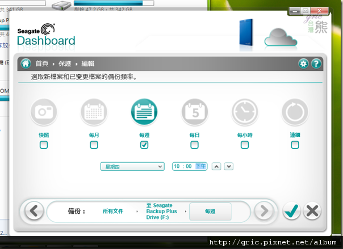Increase time with the up arrow stepper
The height and width of the screenshot is (249, 343).
[216, 166]
